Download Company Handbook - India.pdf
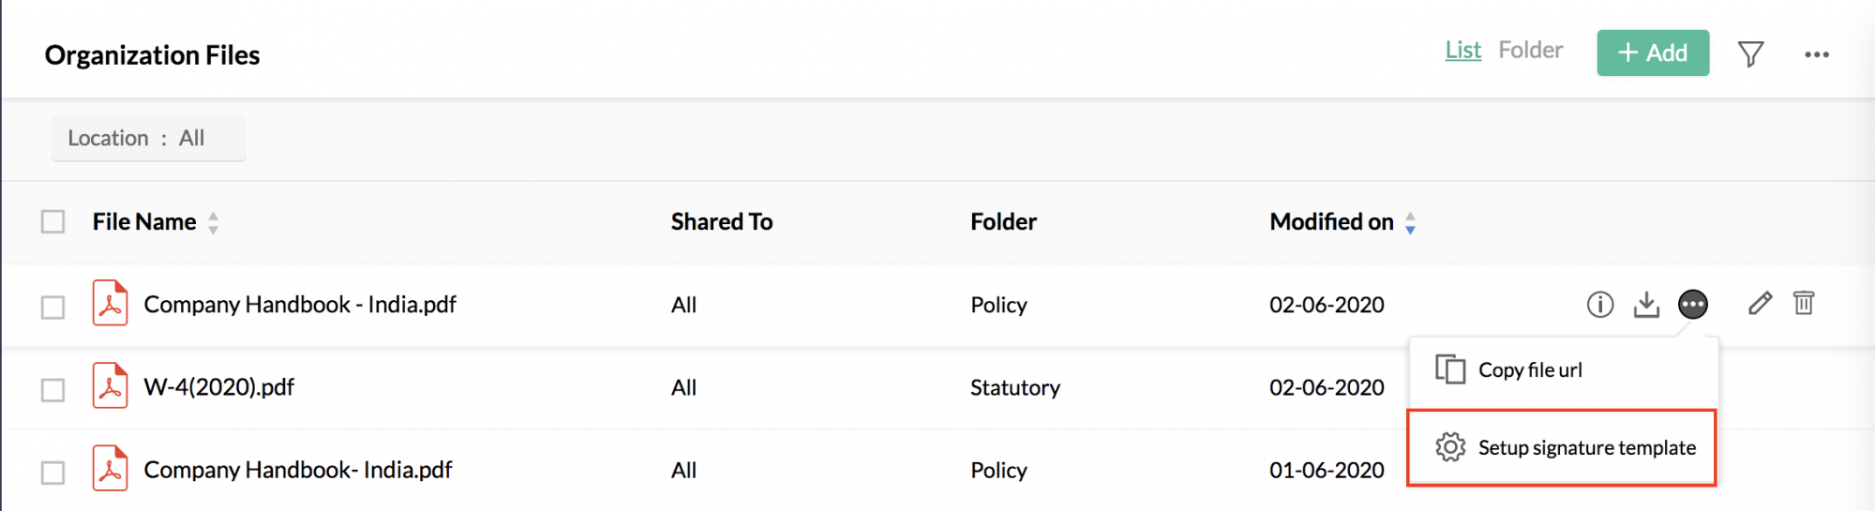This screenshot has height=511, width=1875. [1646, 305]
